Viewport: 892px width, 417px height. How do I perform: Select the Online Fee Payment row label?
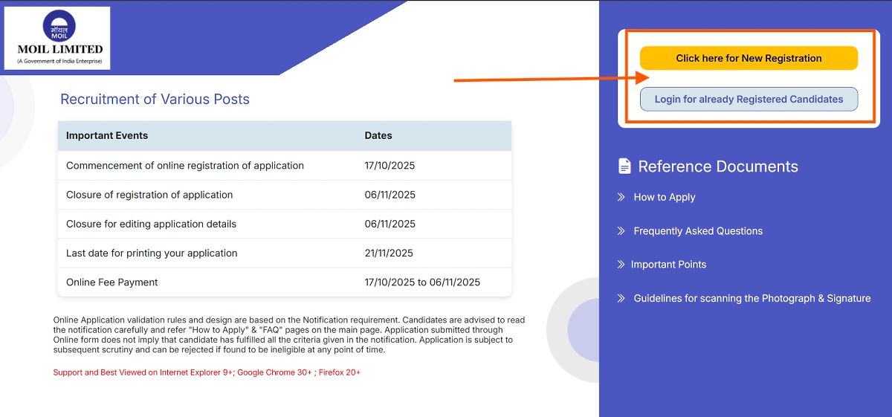point(112,282)
